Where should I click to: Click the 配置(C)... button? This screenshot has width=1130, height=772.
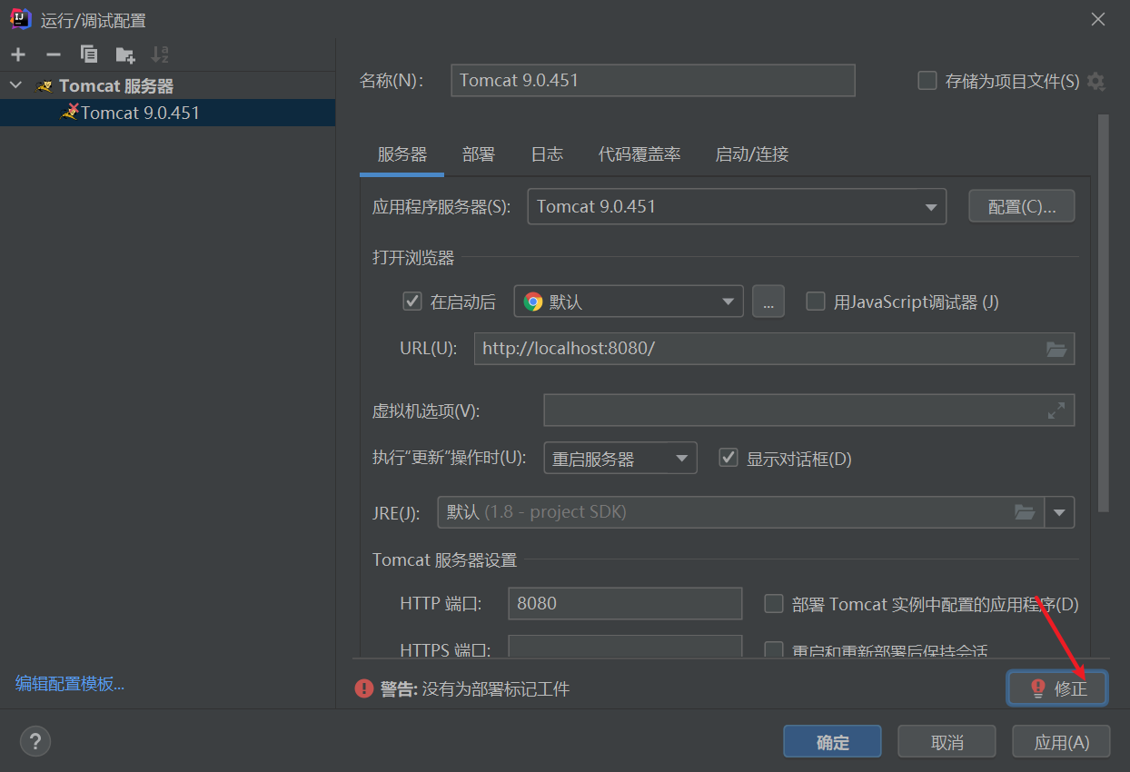(1022, 206)
